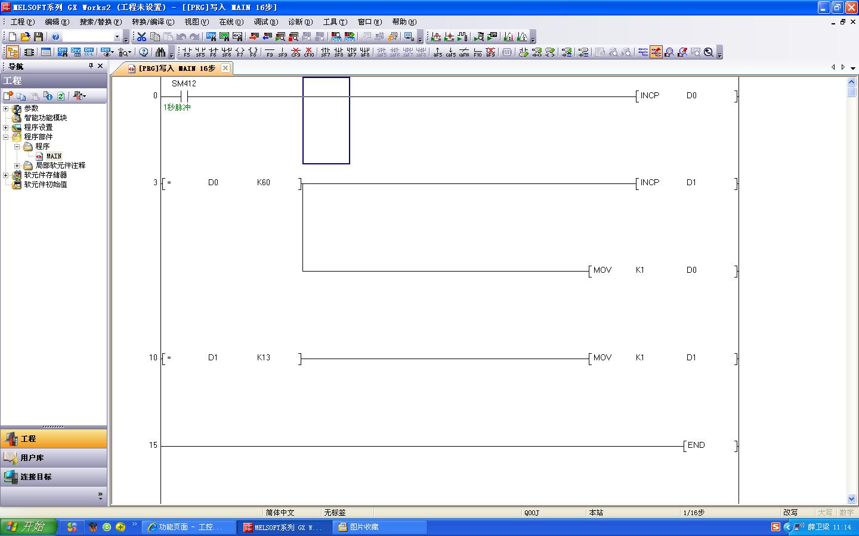
Task: Pin the 导航 navigation panel
Action: pos(91,66)
